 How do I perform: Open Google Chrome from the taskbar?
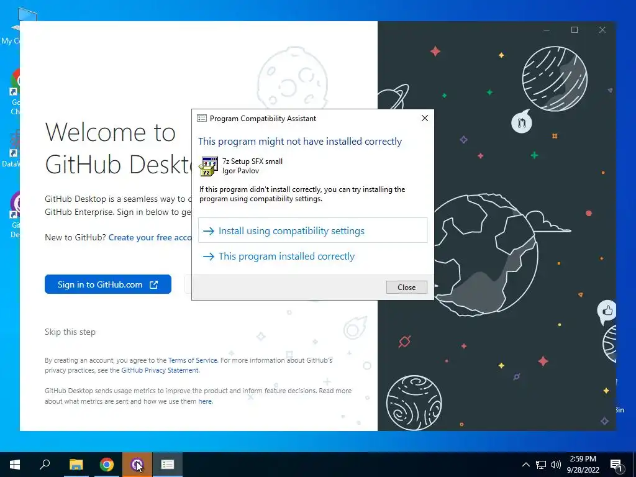tap(107, 465)
